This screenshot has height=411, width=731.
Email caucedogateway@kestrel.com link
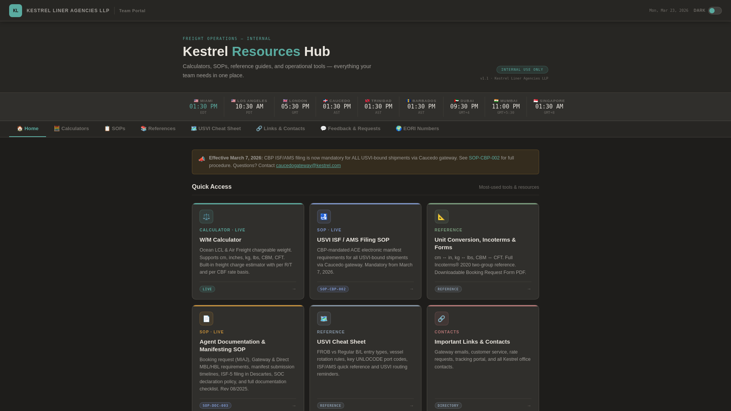[x=308, y=166]
